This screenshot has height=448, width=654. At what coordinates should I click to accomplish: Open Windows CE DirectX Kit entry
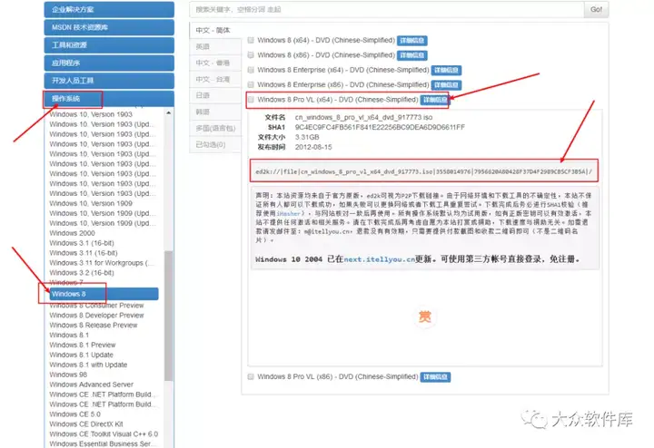point(86,424)
